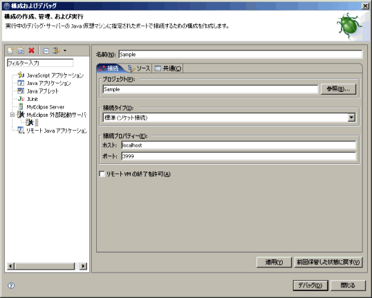This screenshot has height=298, width=372.
Task: Click Java application icon in tree
Action: [21, 83]
